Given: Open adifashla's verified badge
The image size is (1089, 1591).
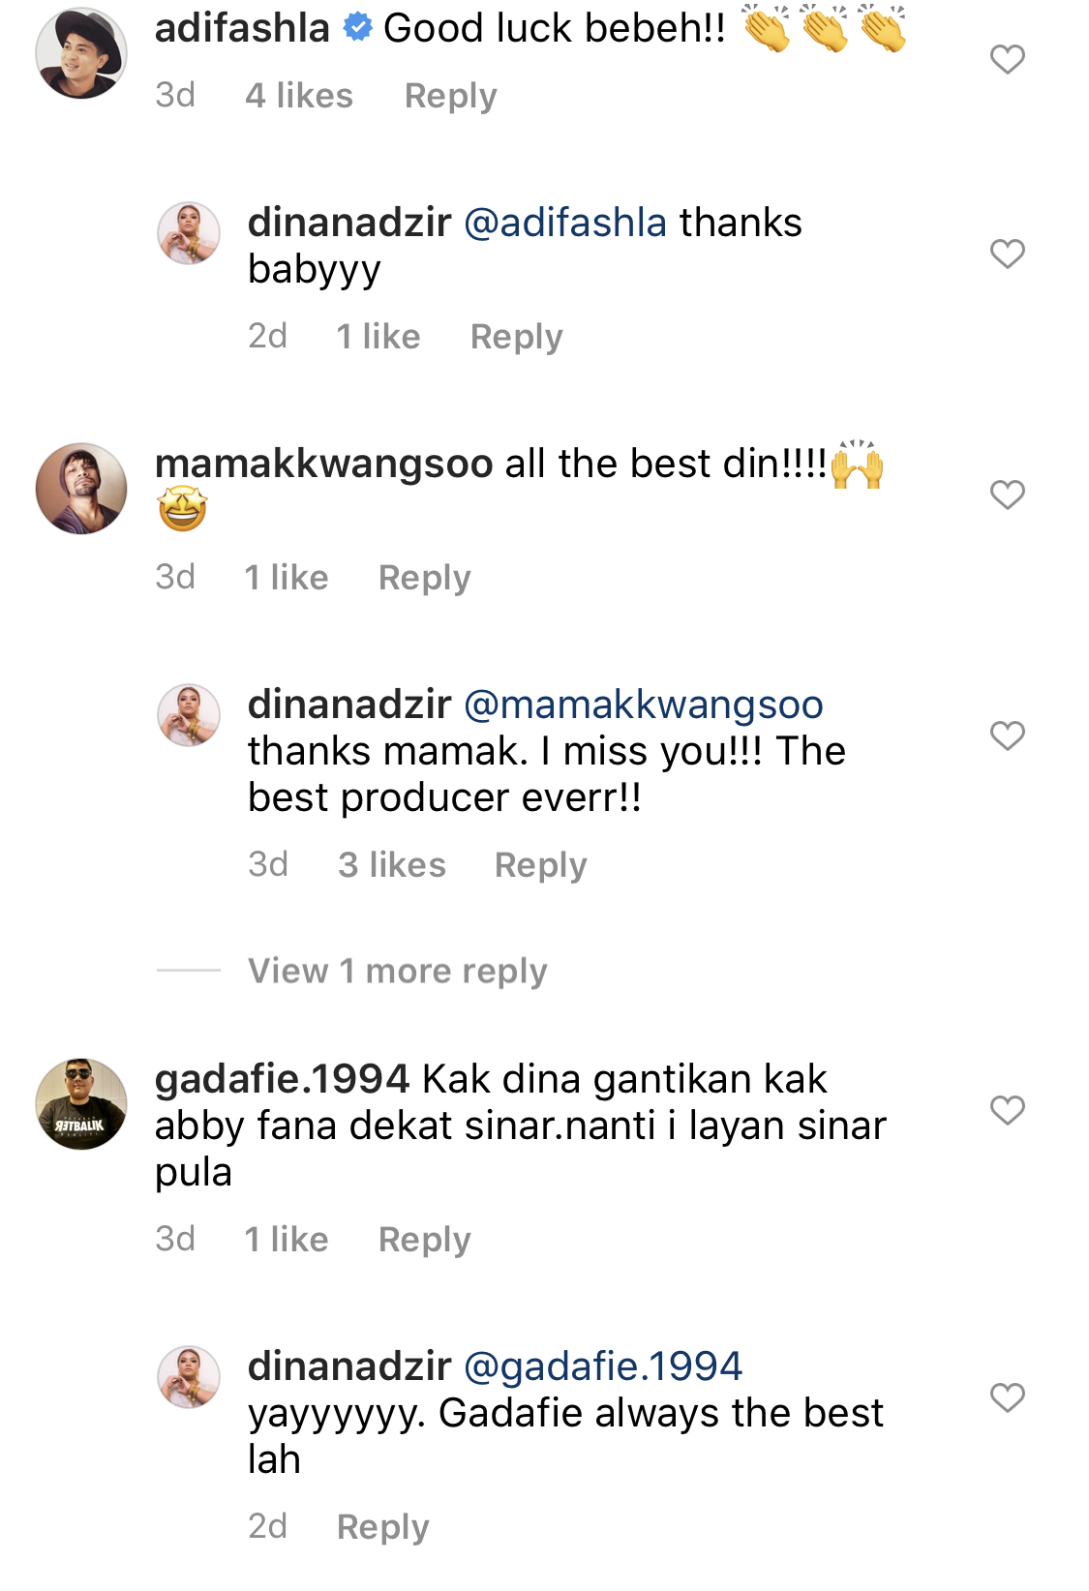Looking at the screenshot, I should 358,29.
